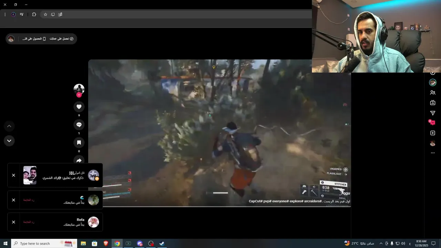The image size is (441, 248).
Task: Open Microsoft Store from taskbar
Action: pos(94,244)
